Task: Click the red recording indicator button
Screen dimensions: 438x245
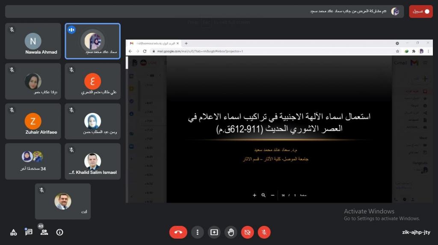Action: pos(421,12)
